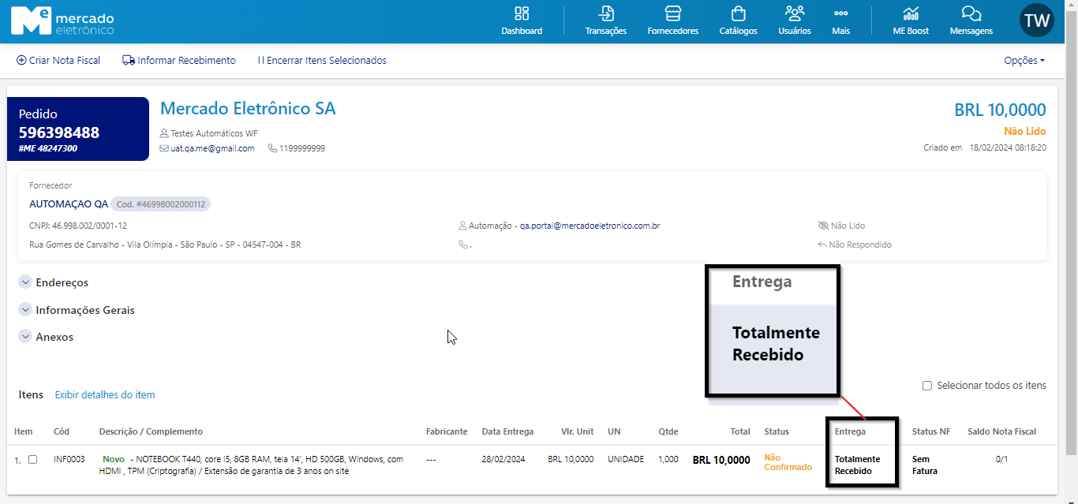Click delivery date 28/02/2024
The height and width of the screenshot is (504, 1078).
pyautogui.click(x=503, y=459)
